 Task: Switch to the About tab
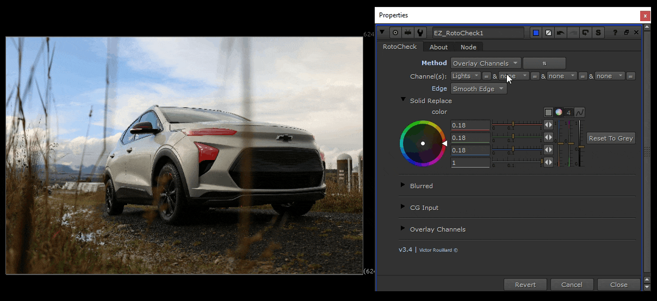(438, 47)
